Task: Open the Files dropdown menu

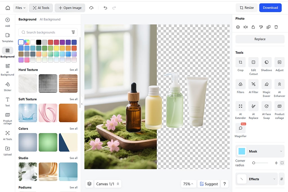Action: click(20, 8)
